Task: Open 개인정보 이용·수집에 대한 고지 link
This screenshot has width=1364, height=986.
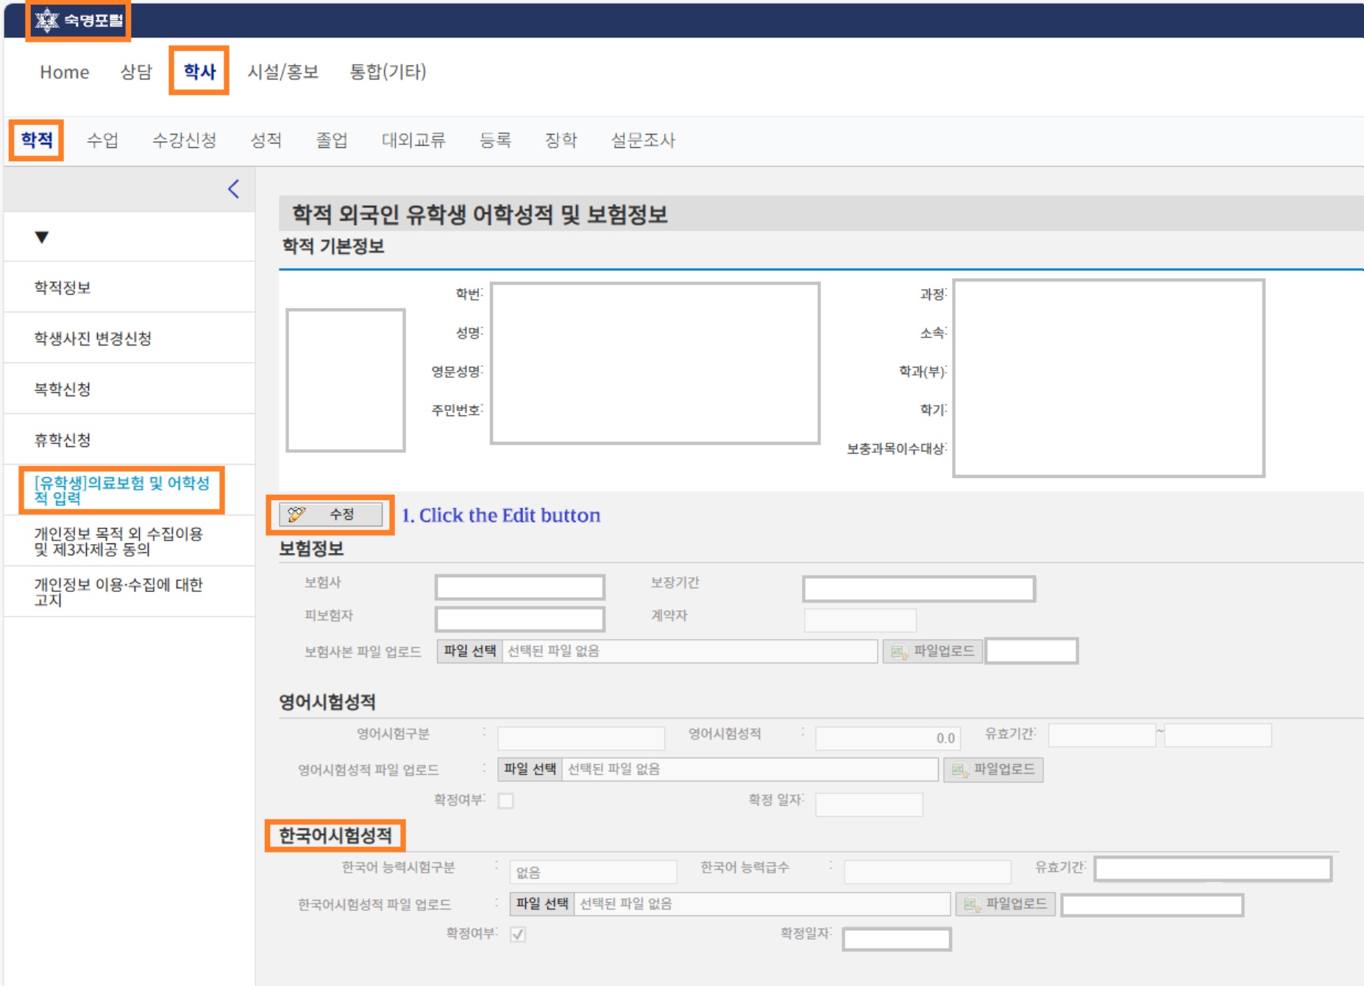Action: (x=118, y=592)
